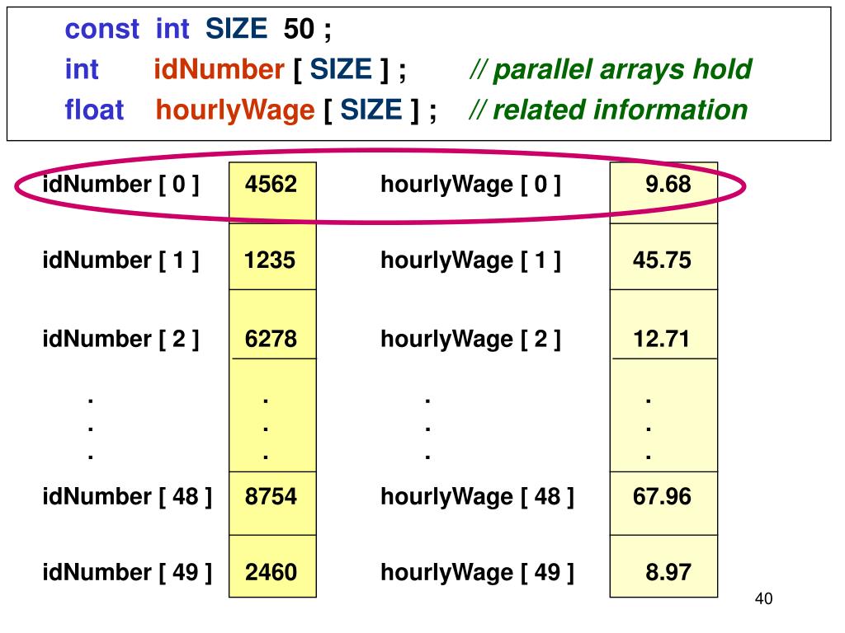845x633 pixels.
Task: Click the cell containing 12.71
Action: click(x=664, y=324)
